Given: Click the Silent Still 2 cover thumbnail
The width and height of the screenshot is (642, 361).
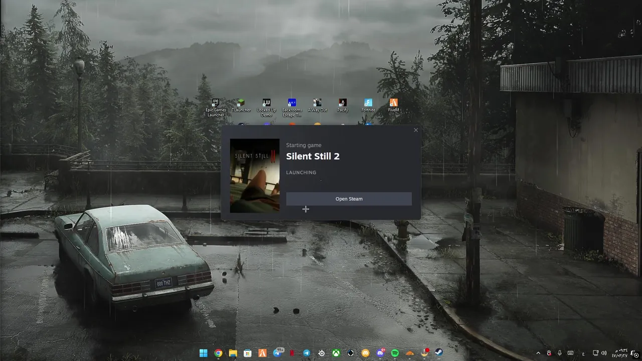Looking at the screenshot, I should click(255, 175).
